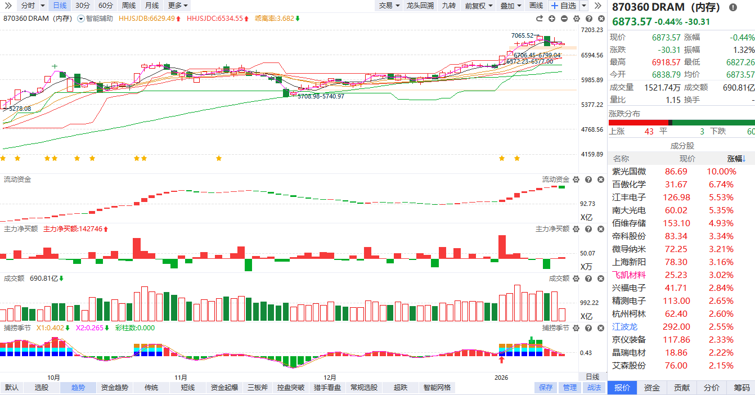Image resolution: width=755 pixels, height=395 pixels.
Task: Open settings gear for the main K-line chart
Action: pyautogui.click(x=576, y=19)
